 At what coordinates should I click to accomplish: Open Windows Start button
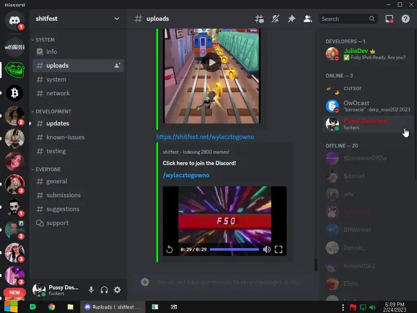click(x=11, y=307)
